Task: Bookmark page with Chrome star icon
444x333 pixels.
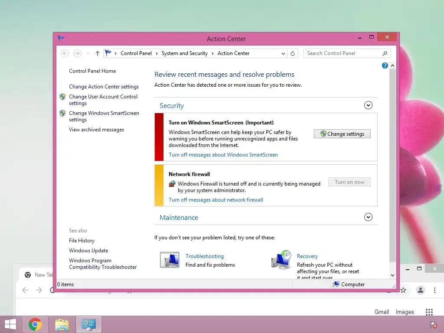Action: coord(403,290)
